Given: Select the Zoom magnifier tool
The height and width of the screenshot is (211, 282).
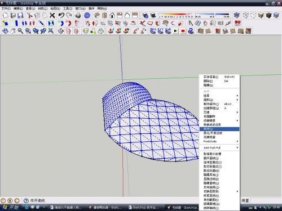Looking at the screenshot, I should (20, 31).
